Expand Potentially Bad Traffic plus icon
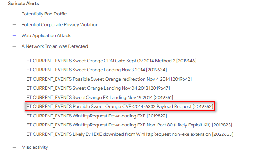This screenshot has height=156, width=273. click(x=14, y=14)
